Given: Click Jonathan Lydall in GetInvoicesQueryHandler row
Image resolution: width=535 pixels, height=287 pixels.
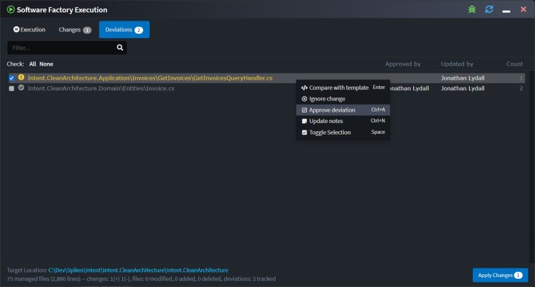Looking at the screenshot, I should pos(462,78).
